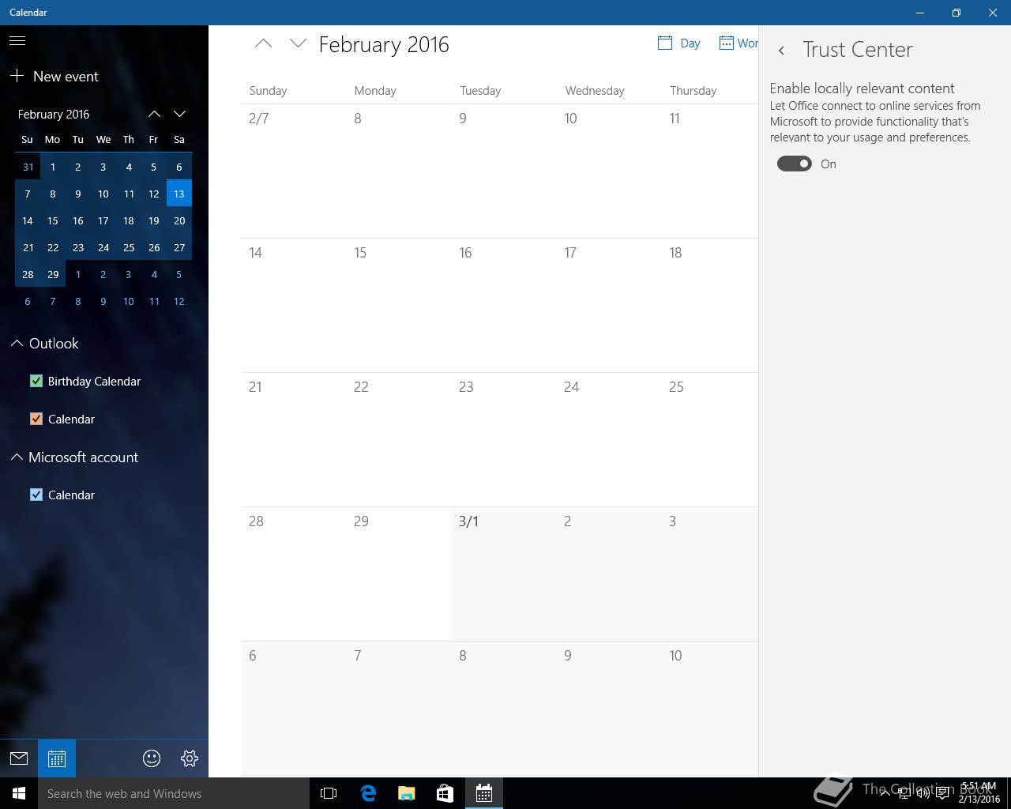This screenshot has height=809, width=1011.
Task: Select February 21 in mini calendar
Action: point(28,247)
